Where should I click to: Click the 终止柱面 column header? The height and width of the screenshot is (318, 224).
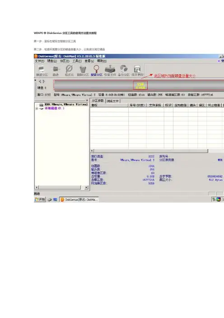214,105
